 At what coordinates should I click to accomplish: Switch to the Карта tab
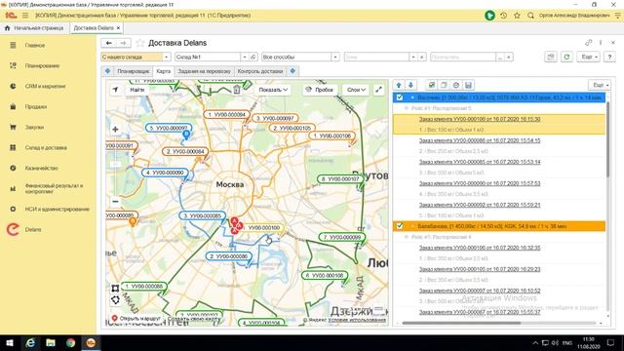[164, 71]
